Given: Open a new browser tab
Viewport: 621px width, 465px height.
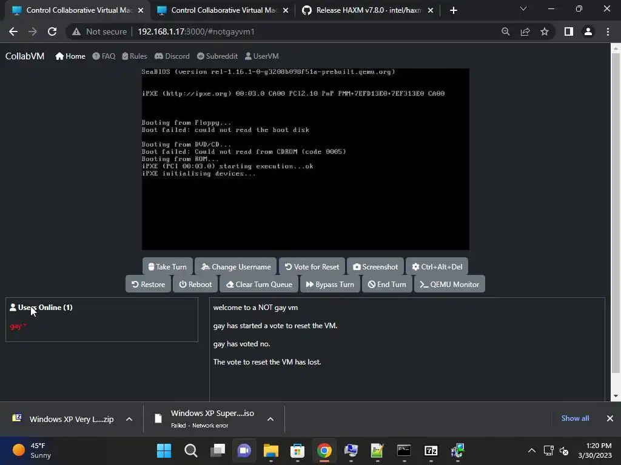Looking at the screenshot, I should click(x=454, y=10).
